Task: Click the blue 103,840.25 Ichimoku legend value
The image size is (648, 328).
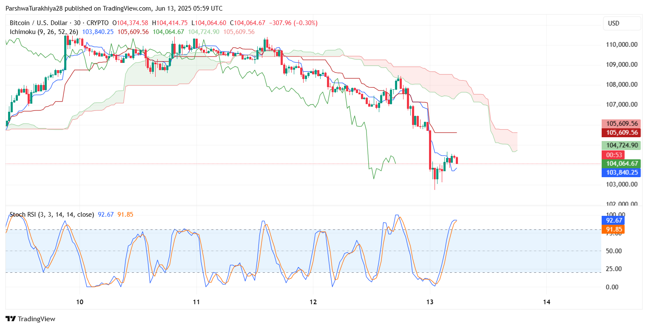Action: 98,31
